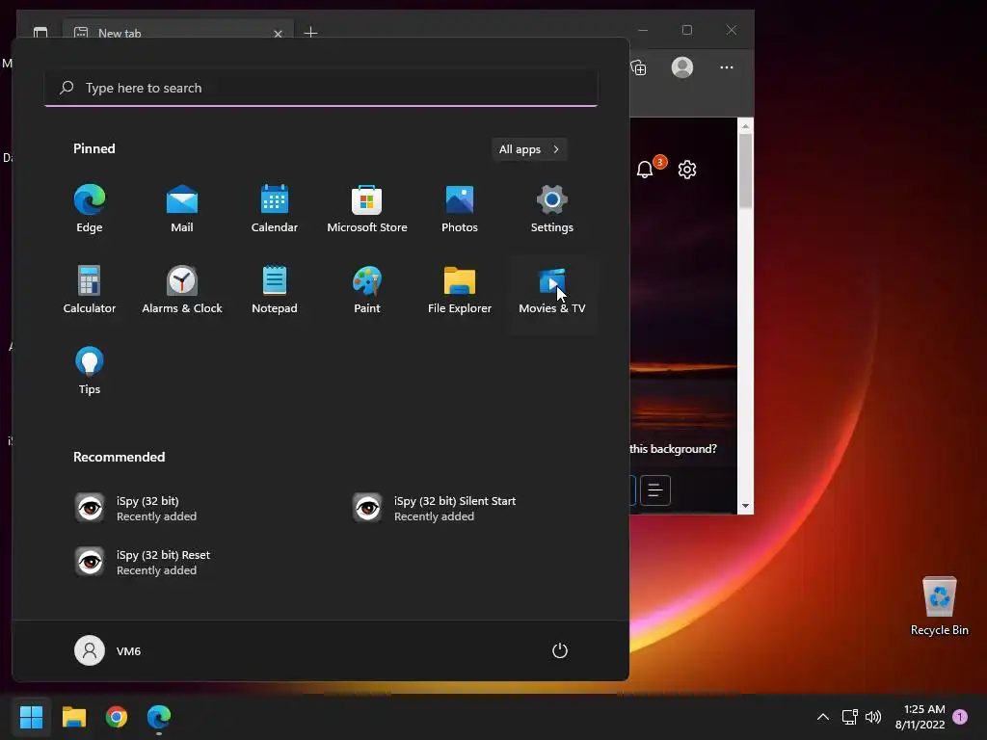Click the Windows Start button on taskbar
The height and width of the screenshot is (740, 987).
32,717
